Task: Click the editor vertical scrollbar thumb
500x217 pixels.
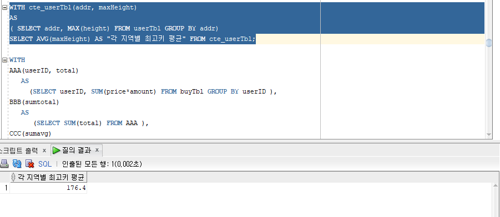Action: tap(489, 43)
